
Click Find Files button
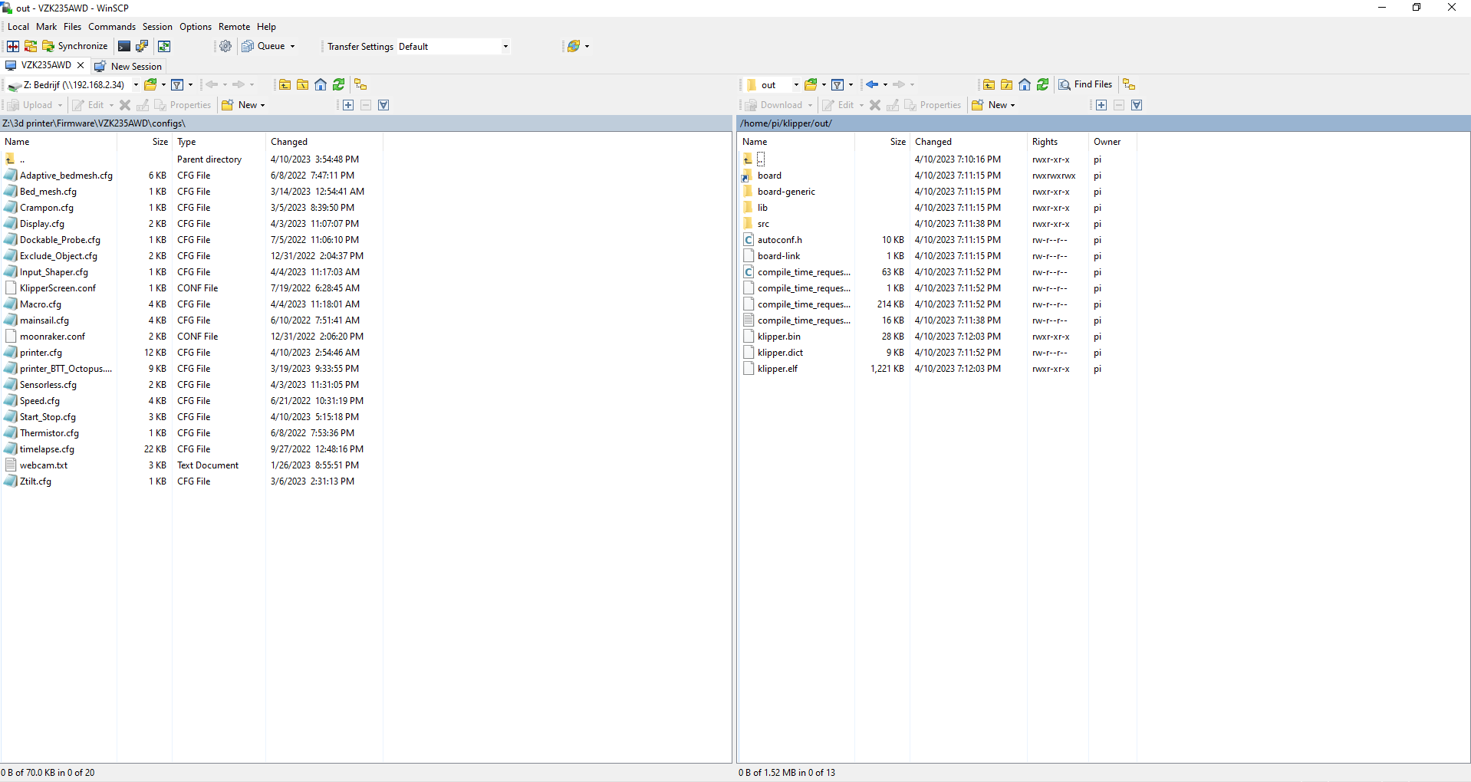click(1085, 84)
